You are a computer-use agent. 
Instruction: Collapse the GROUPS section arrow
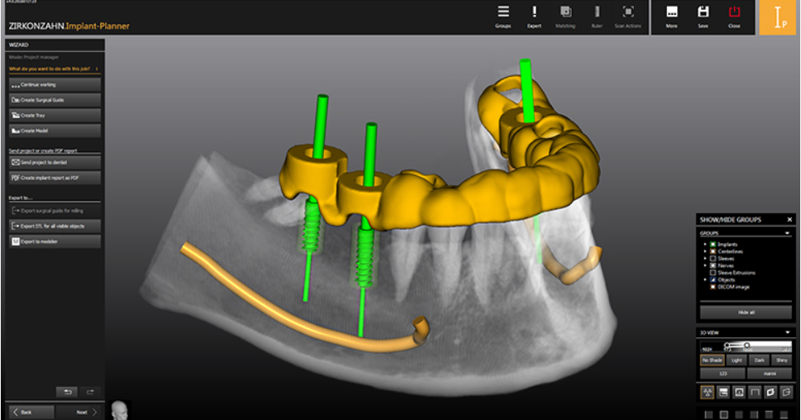pos(787,233)
